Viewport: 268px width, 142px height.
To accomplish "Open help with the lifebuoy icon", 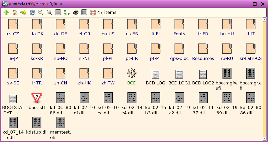I will tap(93, 12).
